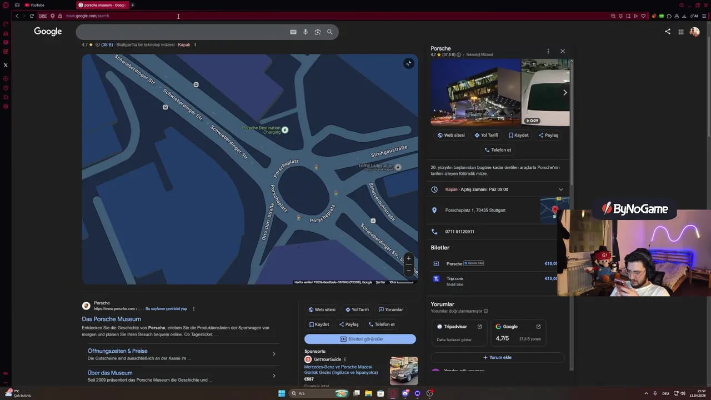
Task: Click the heart bookmark icon in address bar
Action: coord(643,16)
